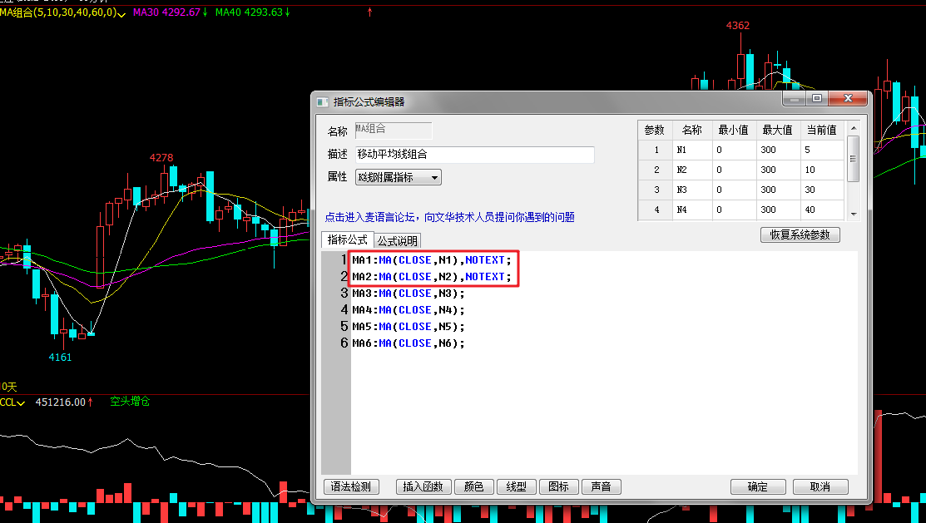The width and height of the screenshot is (926, 523).
Task: Click the 图标 icon button
Action: pyautogui.click(x=558, y=487)
